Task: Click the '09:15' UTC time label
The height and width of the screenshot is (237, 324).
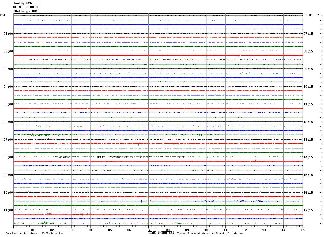Action: [x=308, y=69]
